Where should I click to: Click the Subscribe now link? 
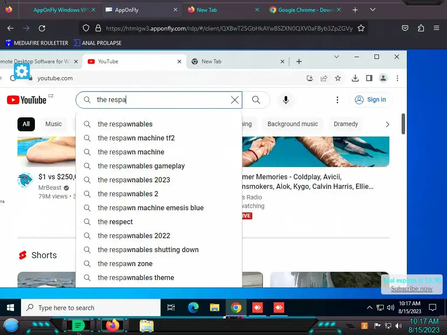point(412,289)
